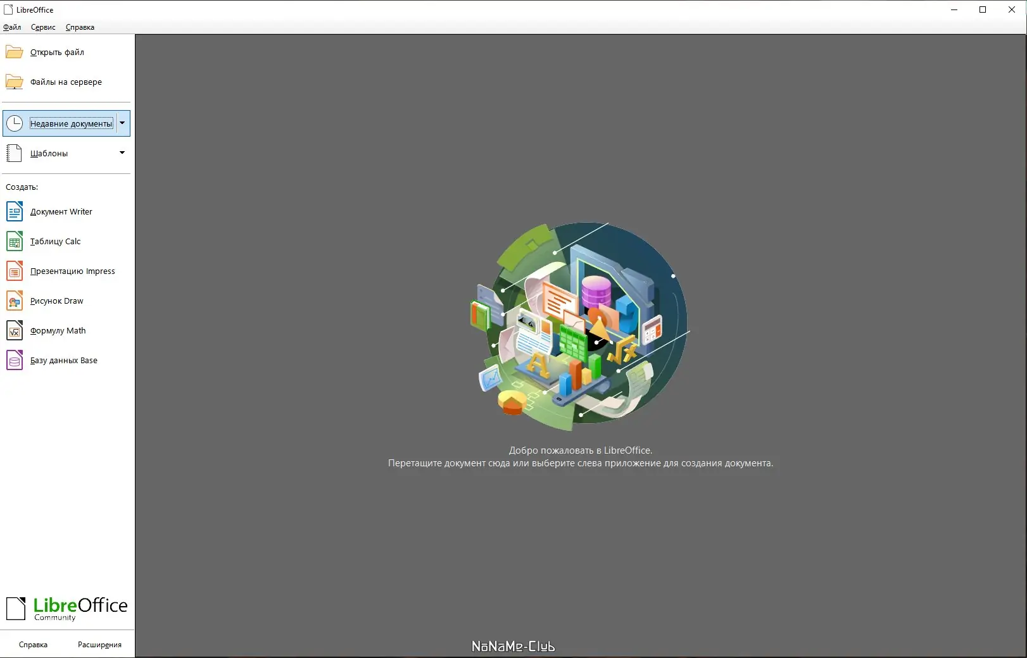1027x658 pixels.
Task: Show Недавние документы list
Action: click(71, 123)
